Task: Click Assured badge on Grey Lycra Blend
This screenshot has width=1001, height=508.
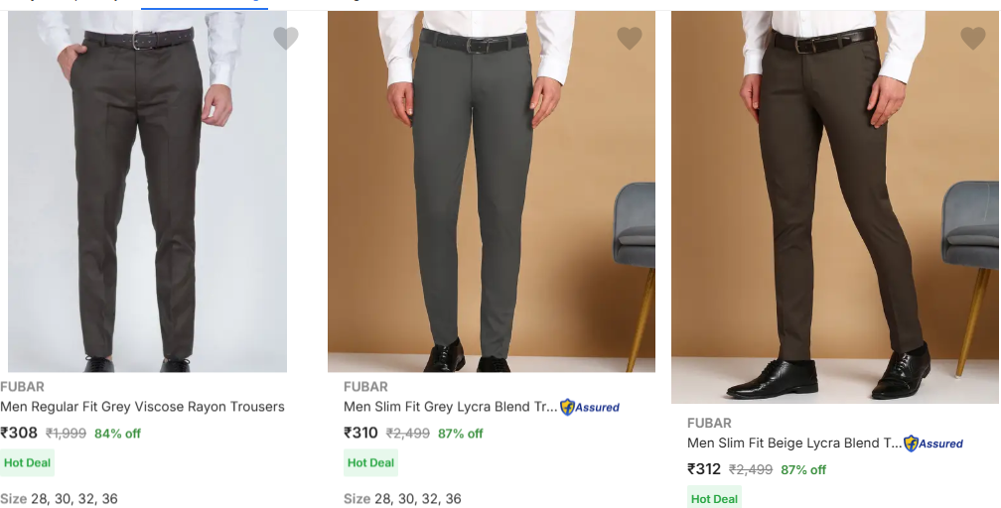Action: 590,407
